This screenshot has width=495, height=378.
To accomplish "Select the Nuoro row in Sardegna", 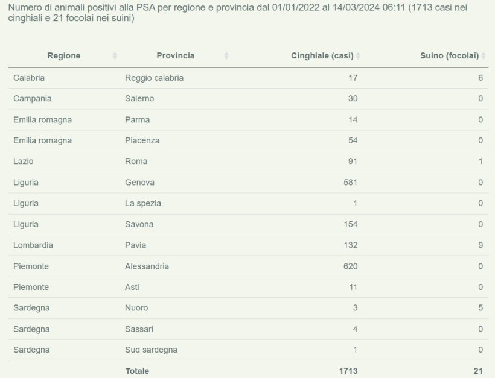I will (241, 307).
